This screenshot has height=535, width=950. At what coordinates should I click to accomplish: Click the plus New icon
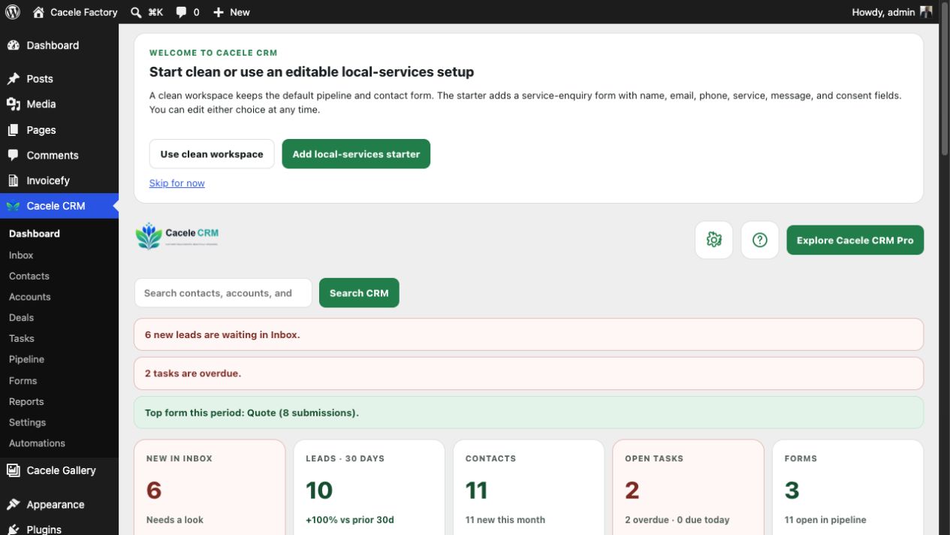[x=219, y=12]
